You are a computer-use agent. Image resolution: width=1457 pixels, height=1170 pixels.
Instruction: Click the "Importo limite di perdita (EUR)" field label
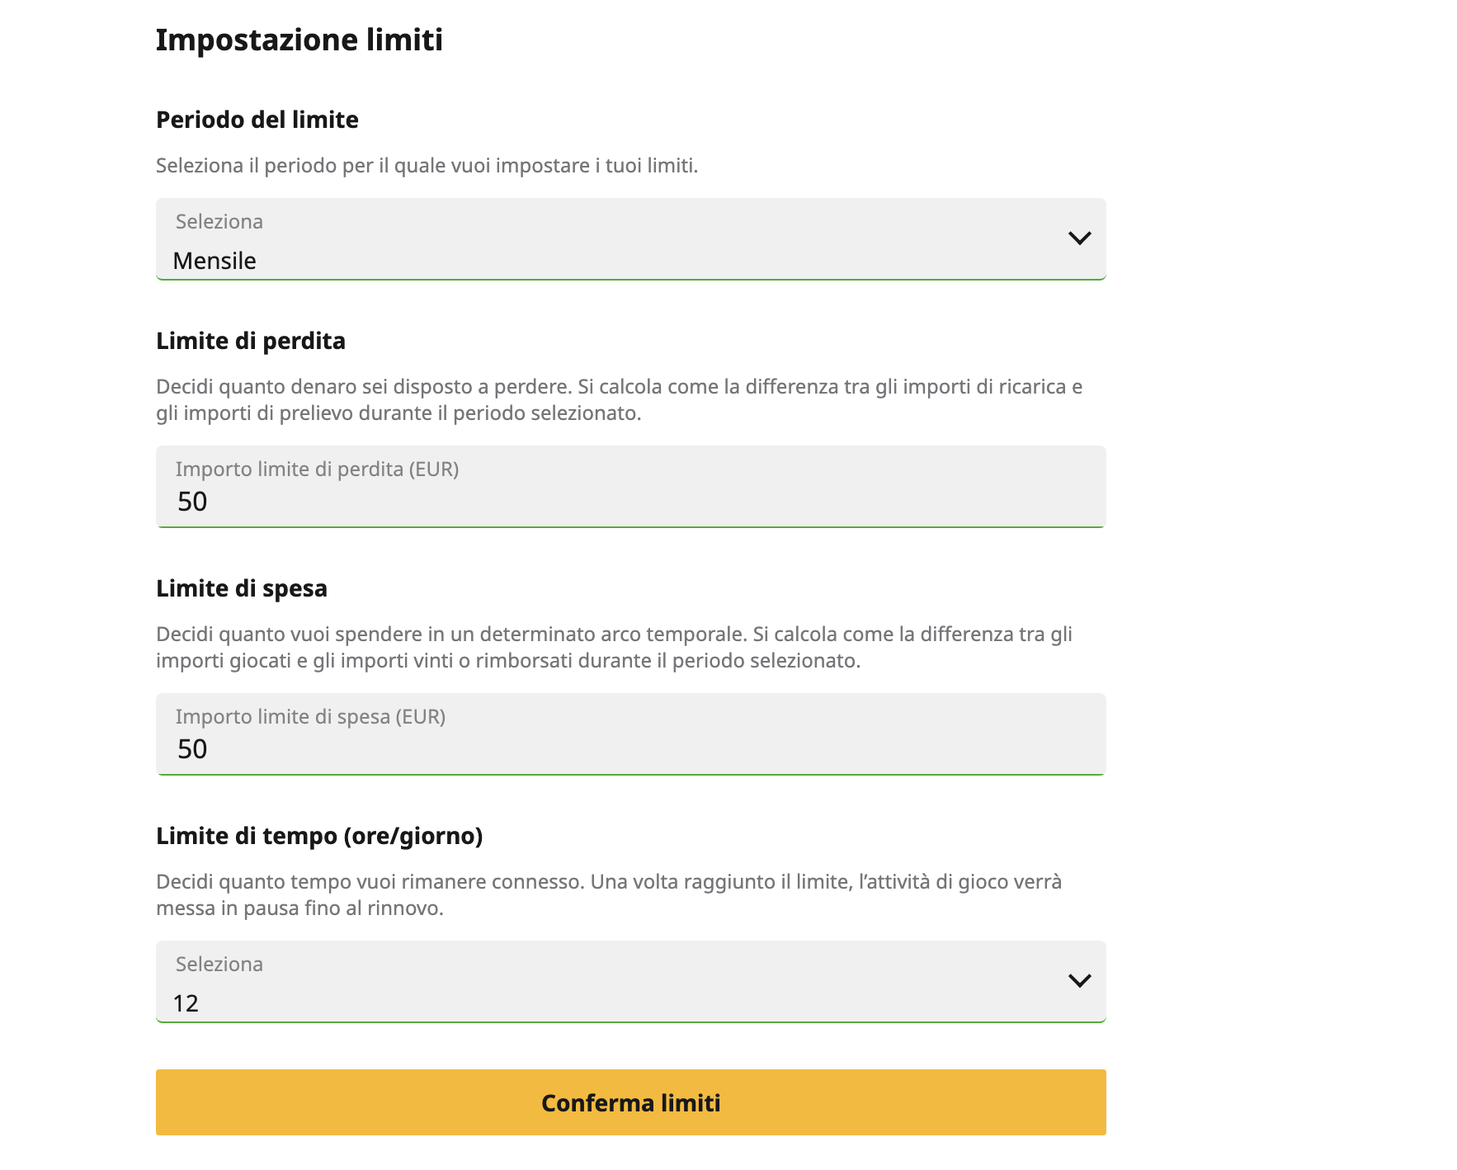317,469
